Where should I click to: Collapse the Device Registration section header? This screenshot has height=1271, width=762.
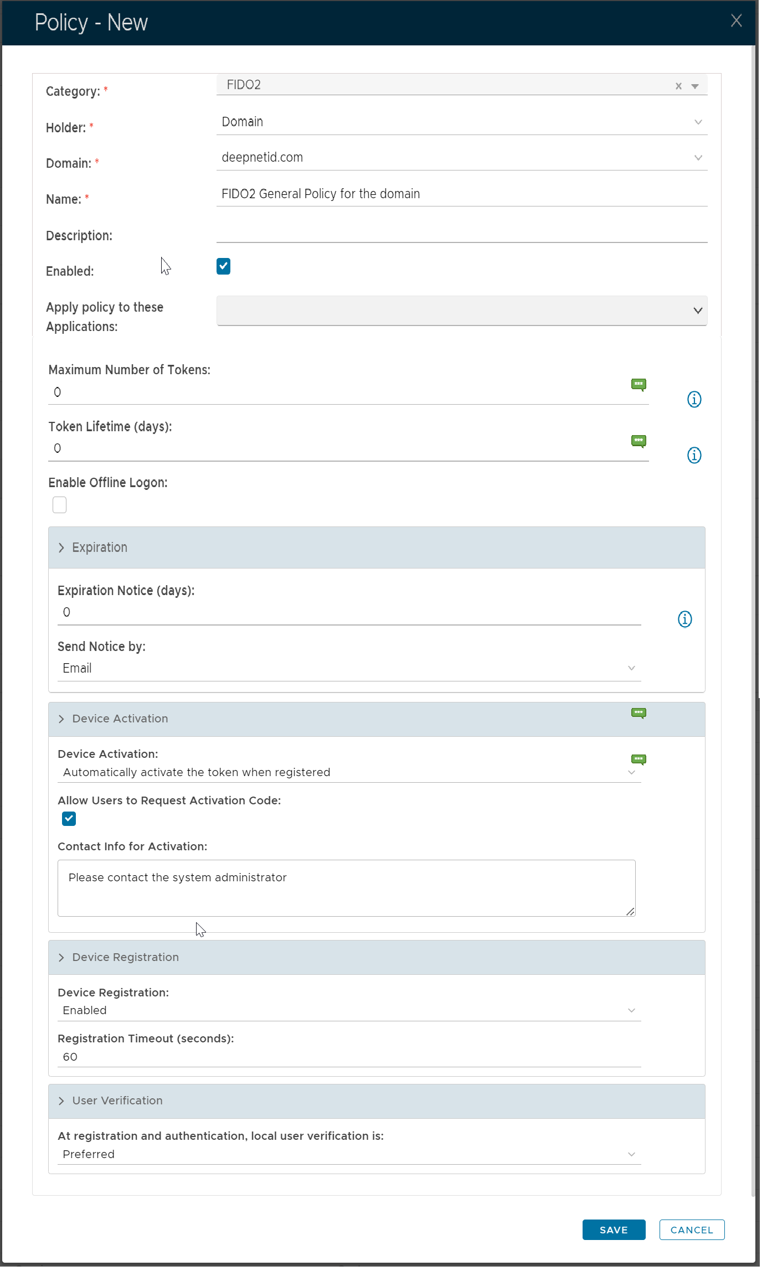tap(125, 957)
